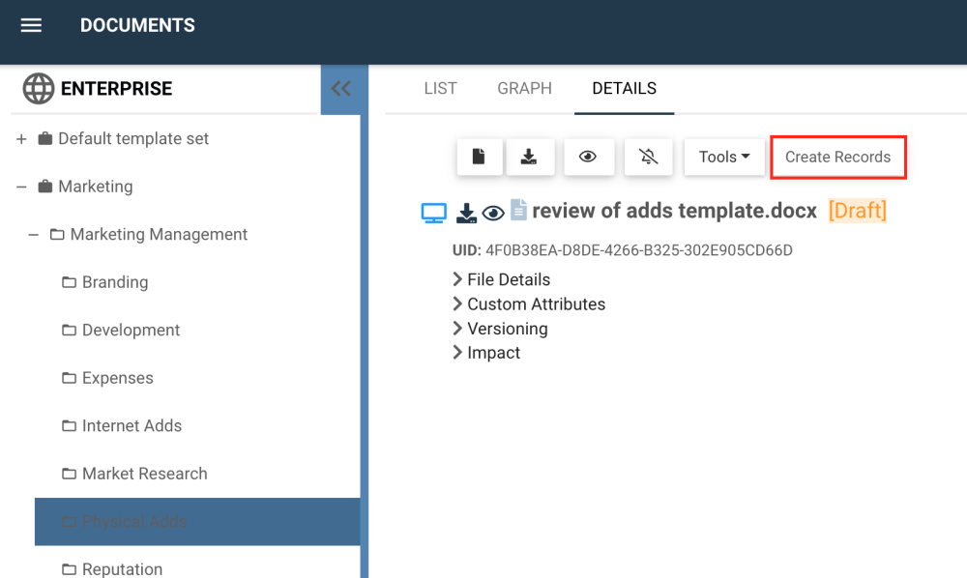
Task: Click the Enterprise globe icon
Action: (x=39, y=89)
